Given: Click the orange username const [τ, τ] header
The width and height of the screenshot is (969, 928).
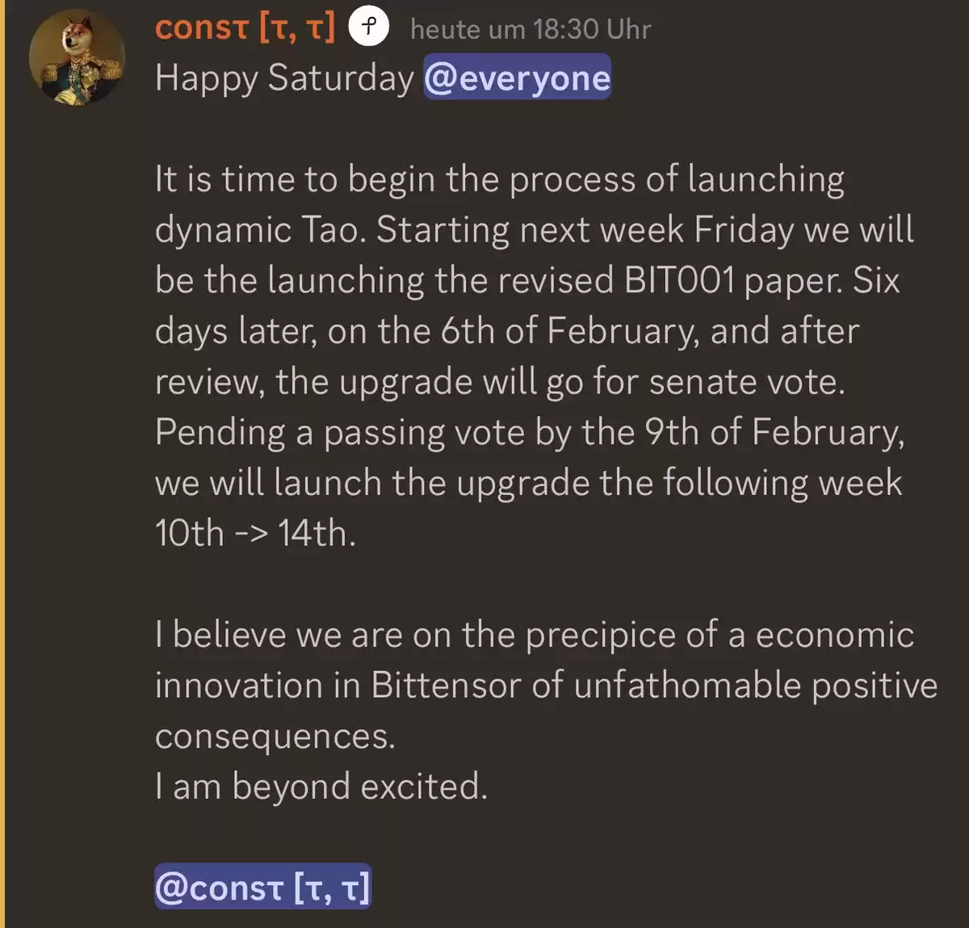Looking at the screenshot, I should pyautogui.click(x=245, y=28).
